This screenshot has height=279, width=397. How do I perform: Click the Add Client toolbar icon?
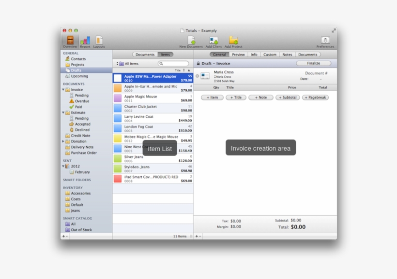(214, 40)
